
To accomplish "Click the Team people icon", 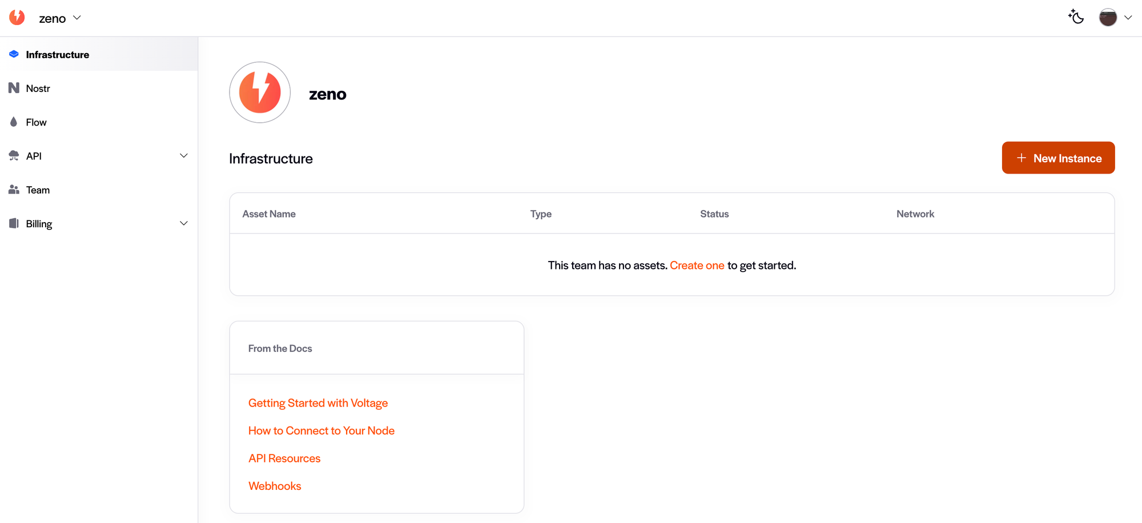I will [14, 190].
